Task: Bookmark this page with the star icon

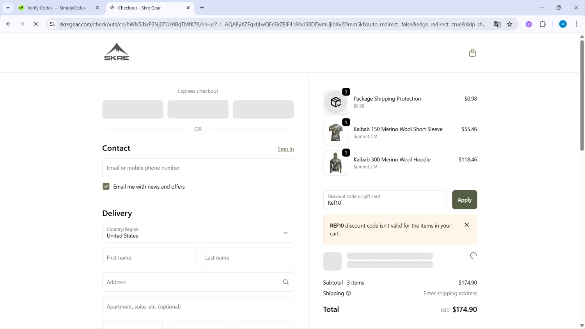Action: point(510,24)
